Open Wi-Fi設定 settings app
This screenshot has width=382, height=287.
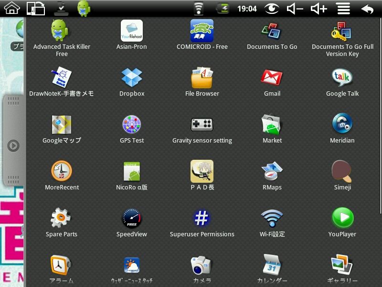(272, 222)
